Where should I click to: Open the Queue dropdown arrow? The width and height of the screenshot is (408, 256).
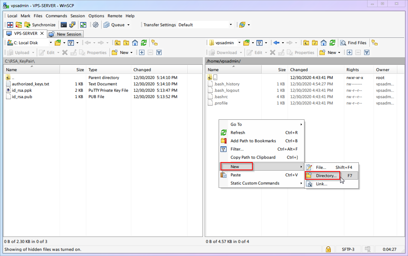128,25
